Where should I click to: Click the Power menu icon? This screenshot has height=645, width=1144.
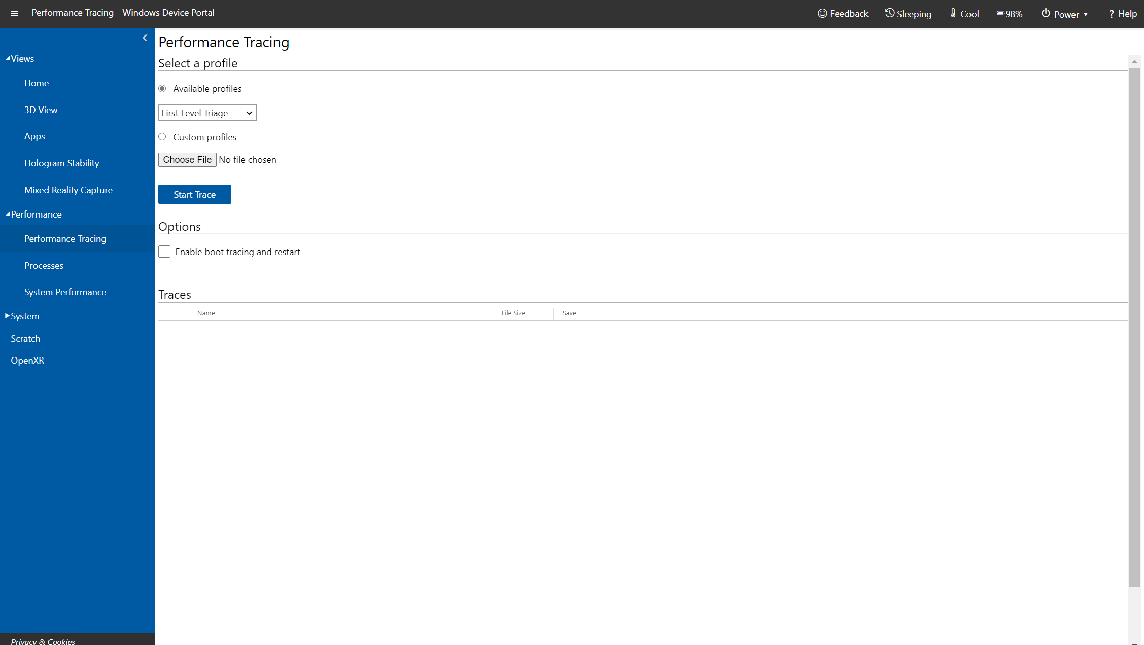coord(1046,13)
